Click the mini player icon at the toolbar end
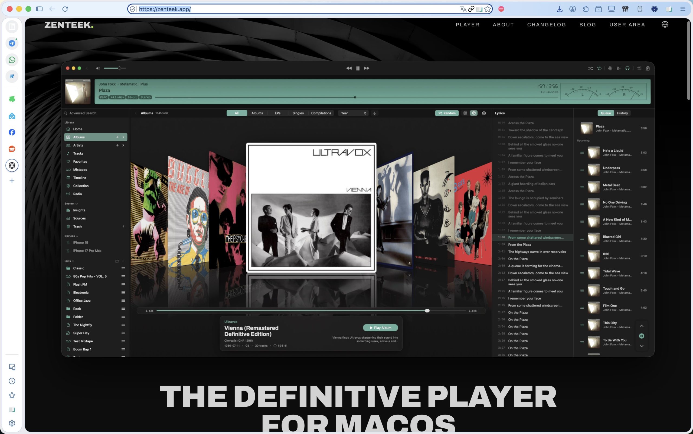 (648, 68)
